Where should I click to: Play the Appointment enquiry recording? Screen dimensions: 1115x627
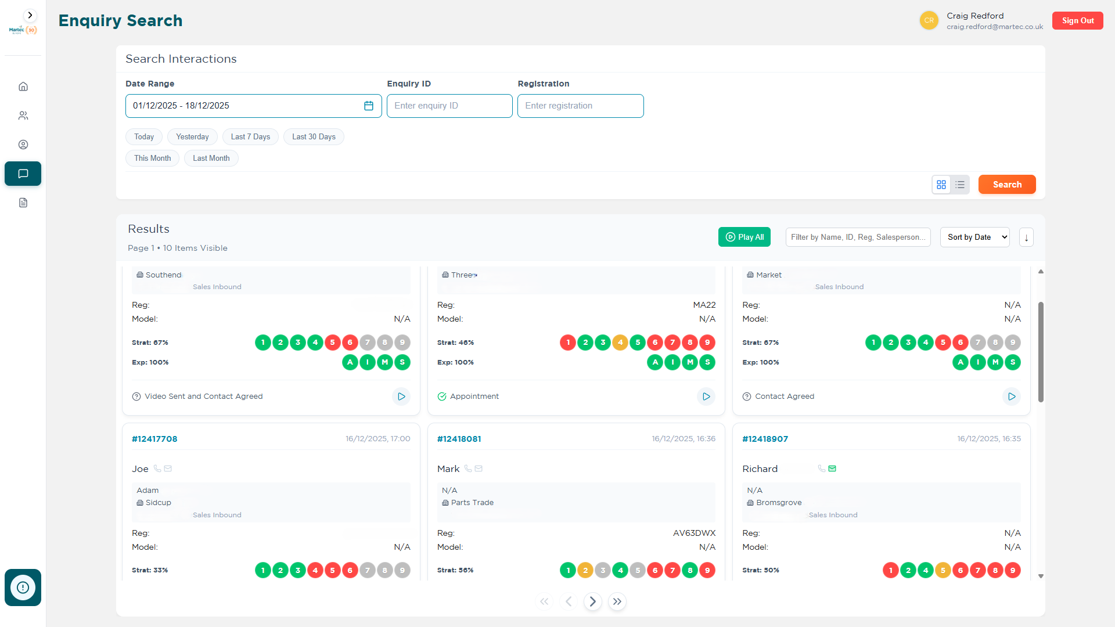click(x=706, y=397)
